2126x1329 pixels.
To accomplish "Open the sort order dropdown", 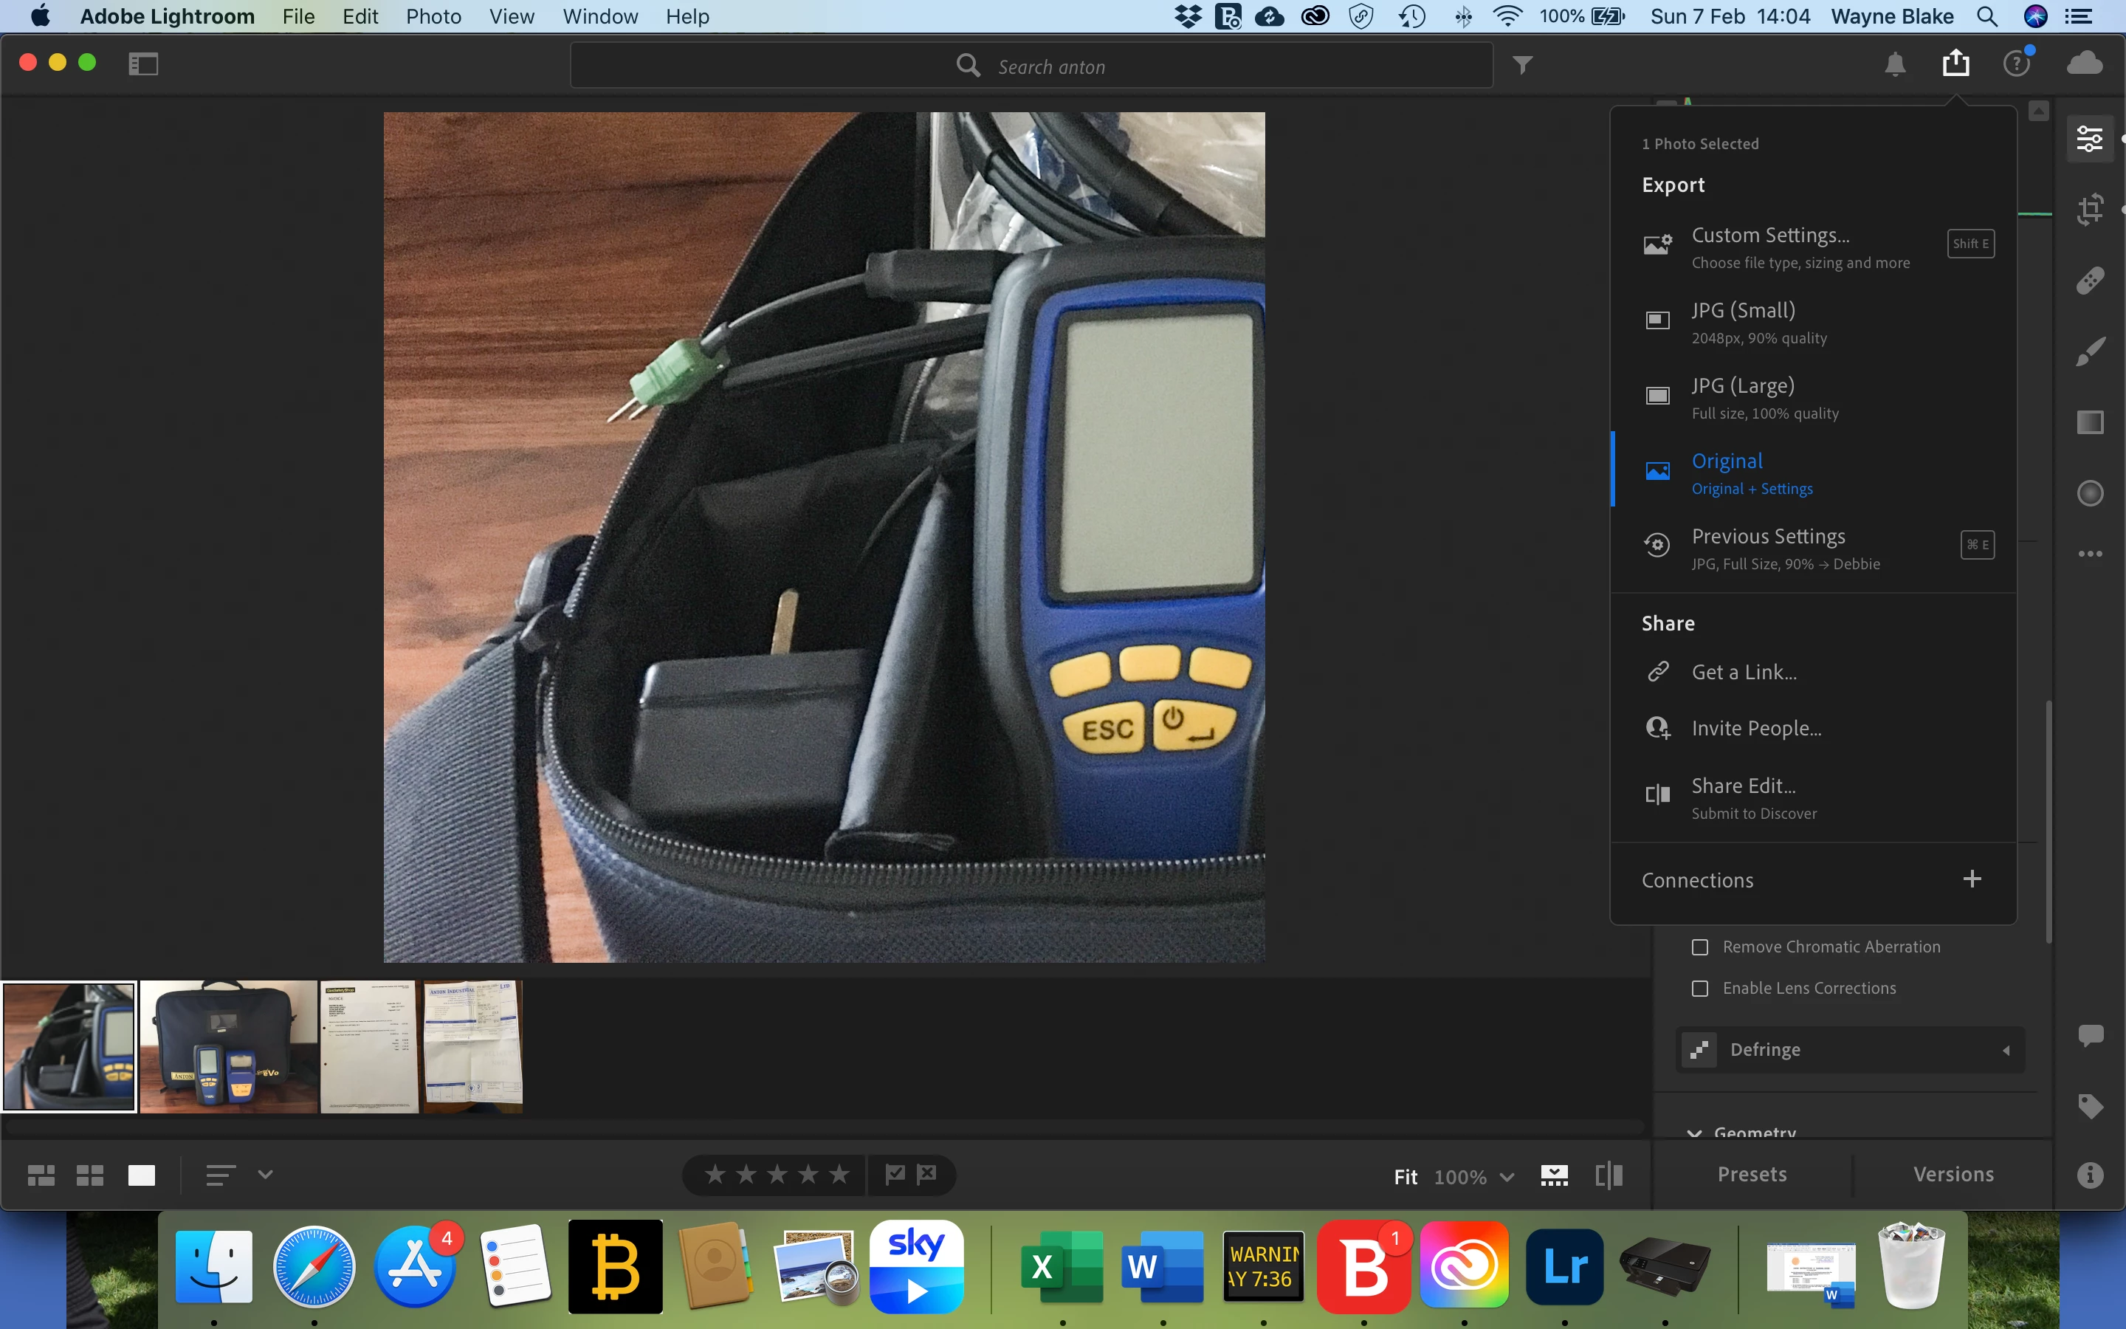I will click(264, 1174).
